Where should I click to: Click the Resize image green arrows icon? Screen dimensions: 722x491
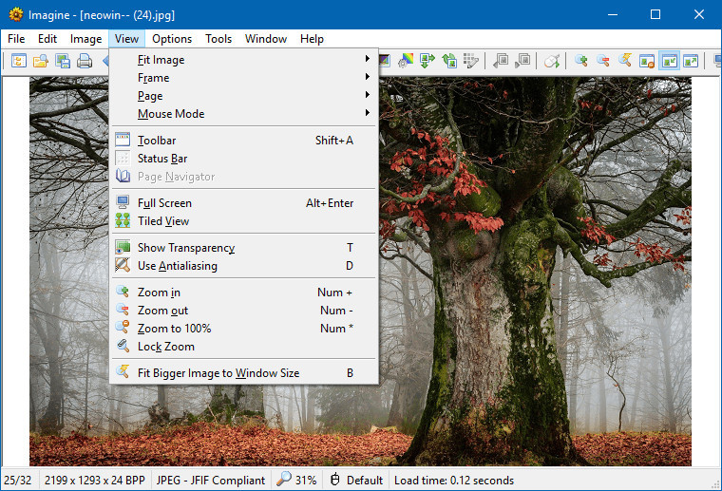coord(427,61)
